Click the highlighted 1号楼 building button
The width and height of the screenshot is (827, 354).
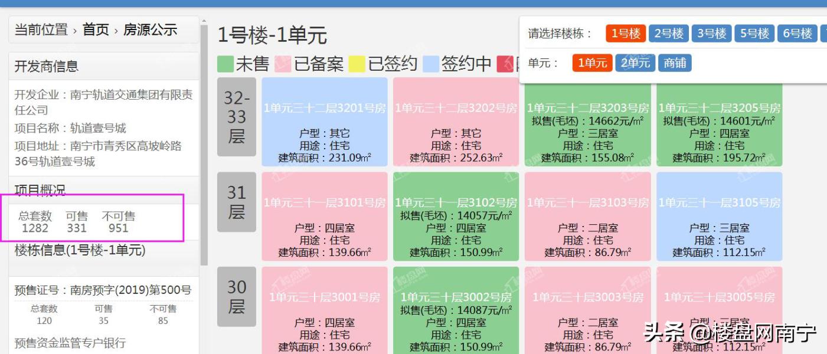tap(624, 34)
